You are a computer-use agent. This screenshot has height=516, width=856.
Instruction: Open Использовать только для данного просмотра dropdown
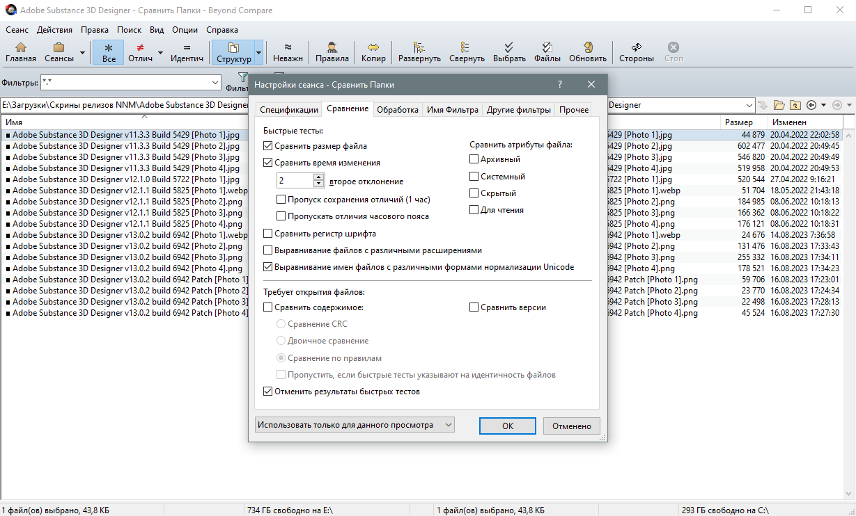[x=355, y=425]
